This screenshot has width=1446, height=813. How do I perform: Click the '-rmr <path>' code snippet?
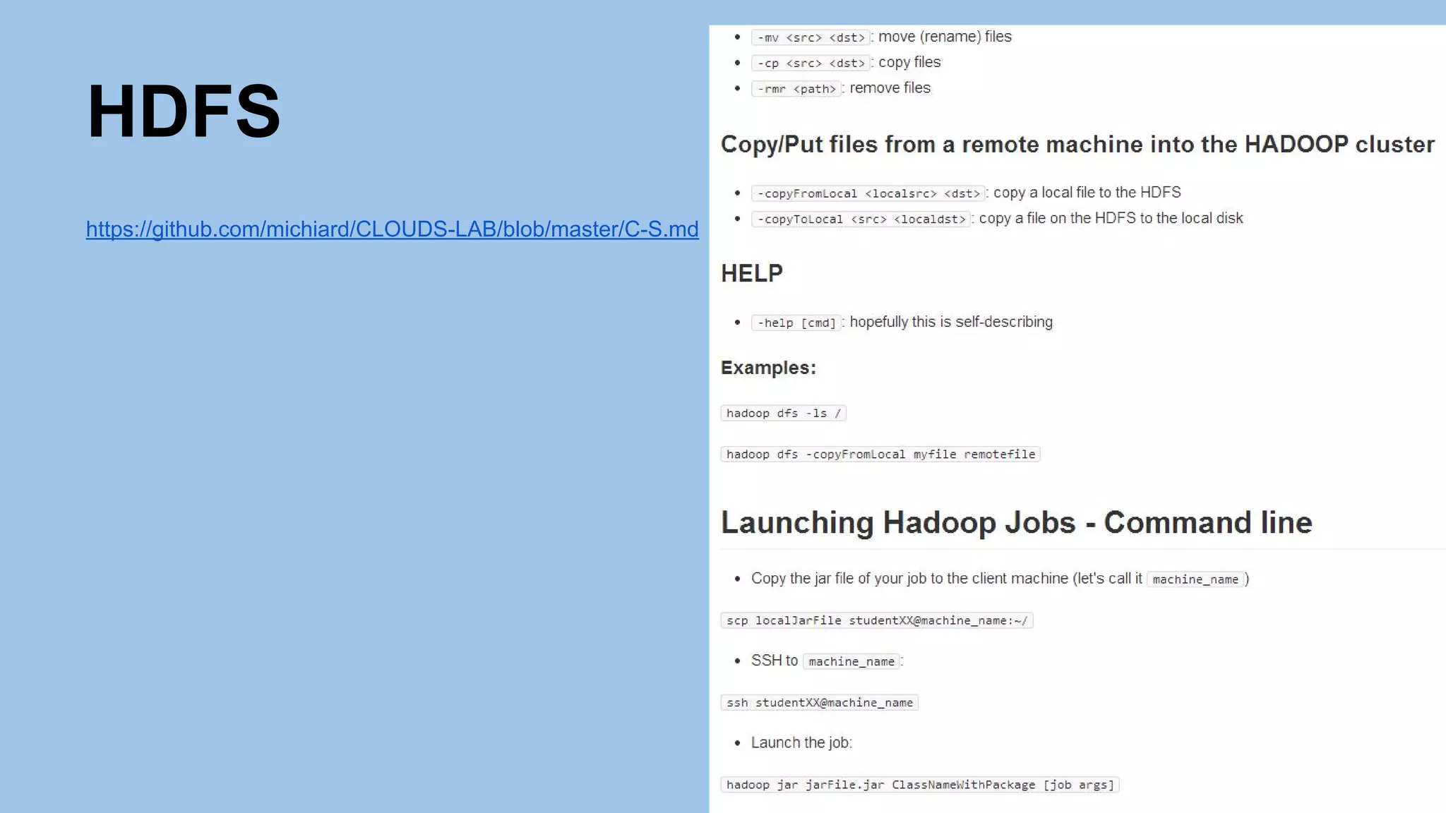[x=796, y=89]
